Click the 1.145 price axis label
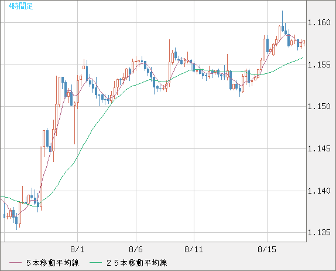Screen dimensions: 336x271 tap(319, 148)
